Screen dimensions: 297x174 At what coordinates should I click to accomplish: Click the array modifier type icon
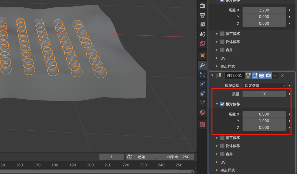pyautogui.click(x=218, y=76)
